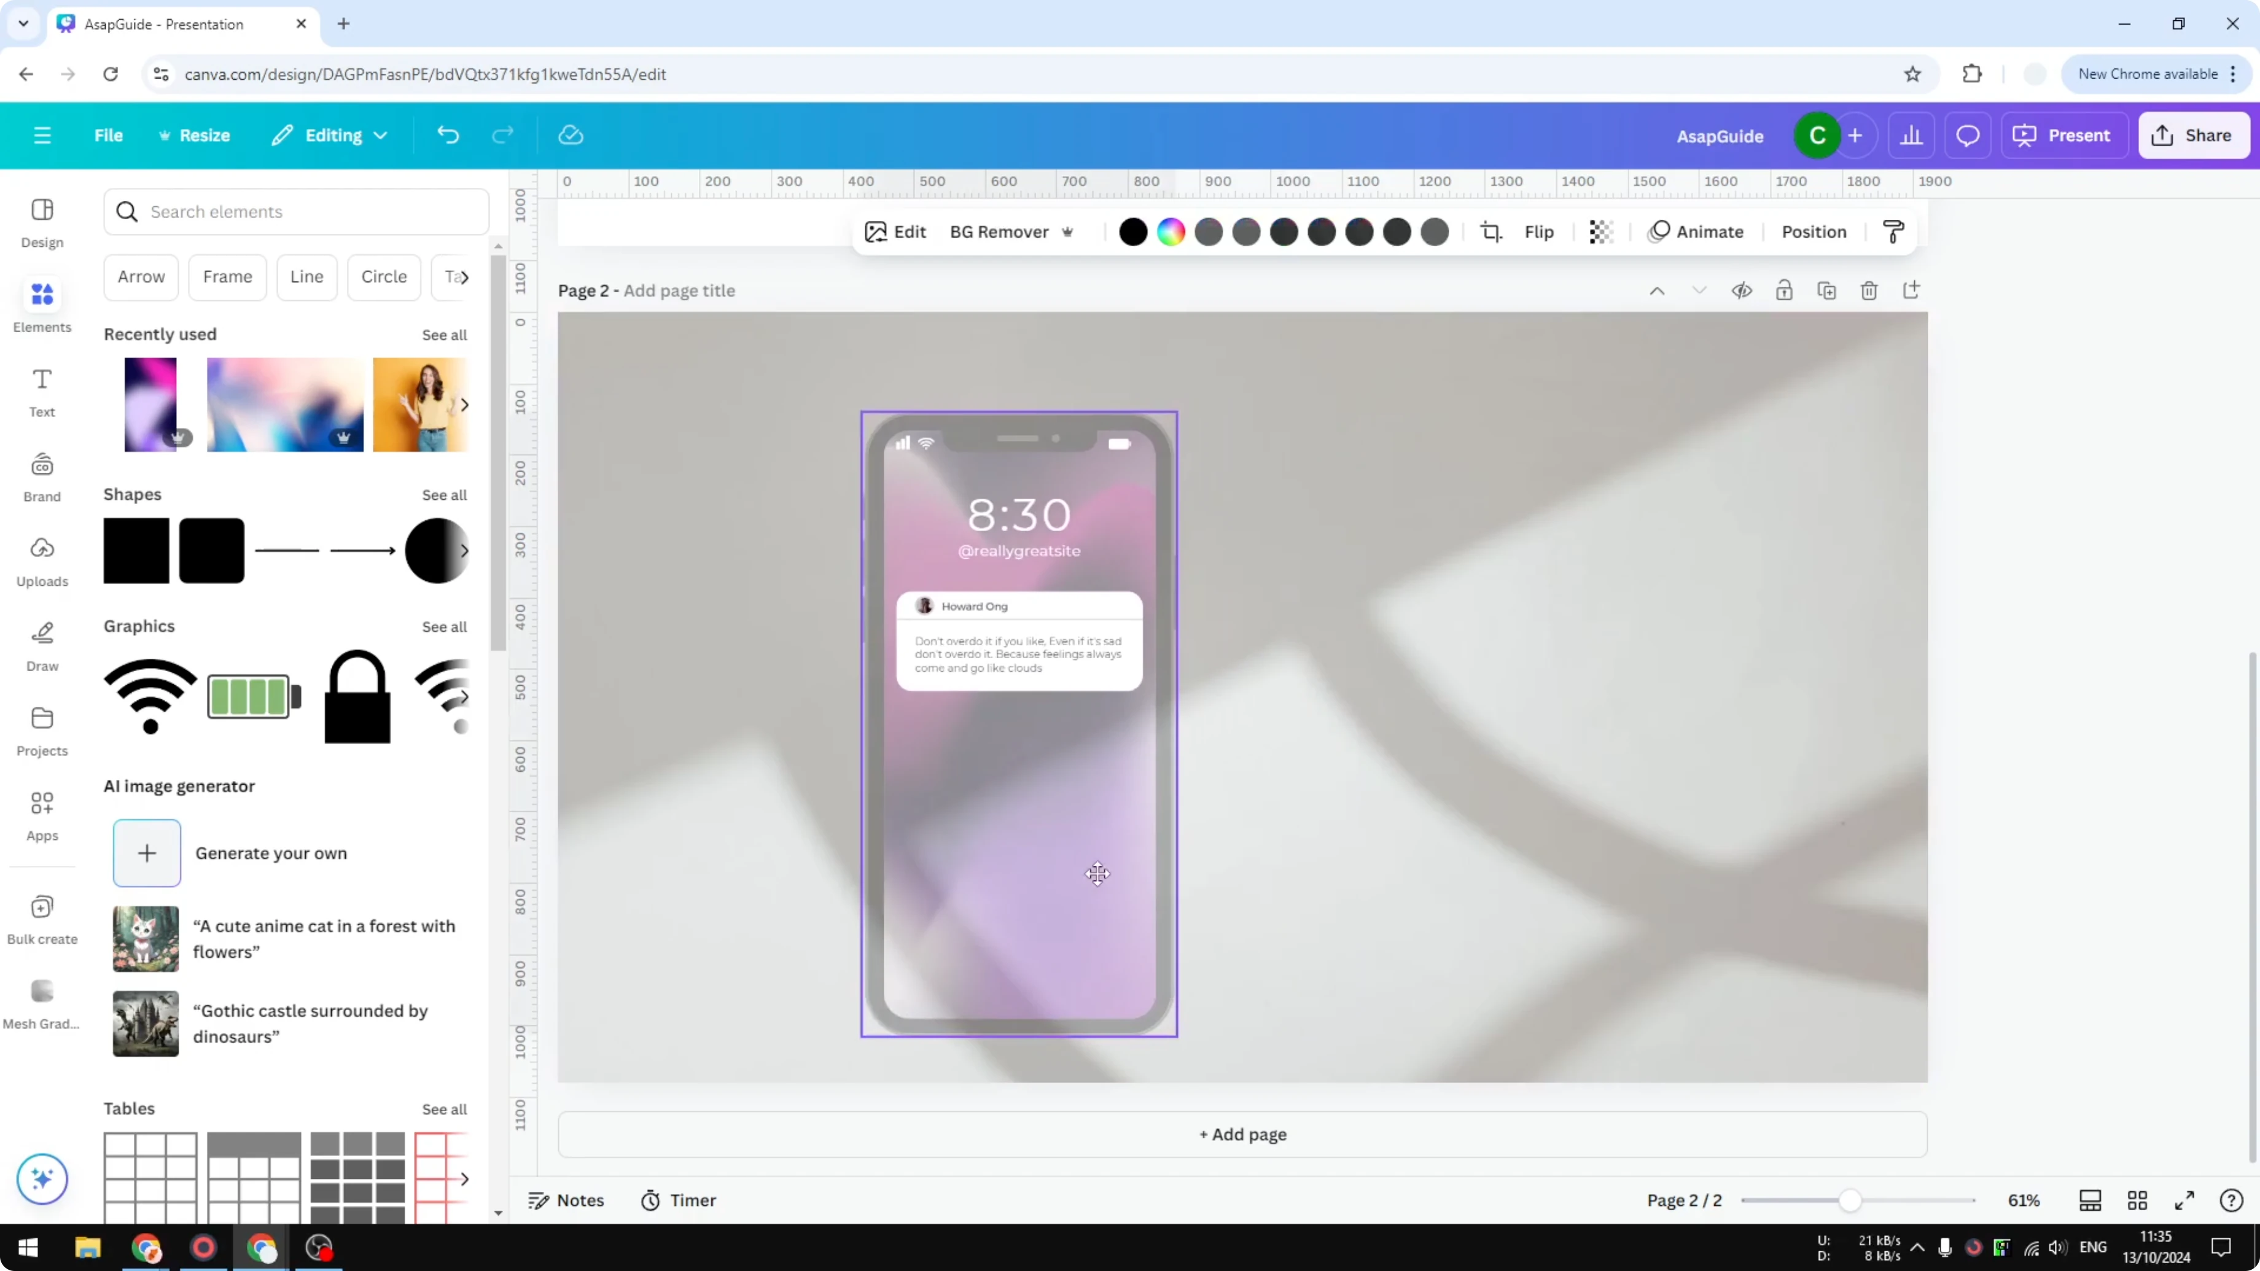Image resolution: width=2260 pixels, height=1271 pixels.
Task: Delete page 2 using trash icon
Action: (x=1869, y=291)
